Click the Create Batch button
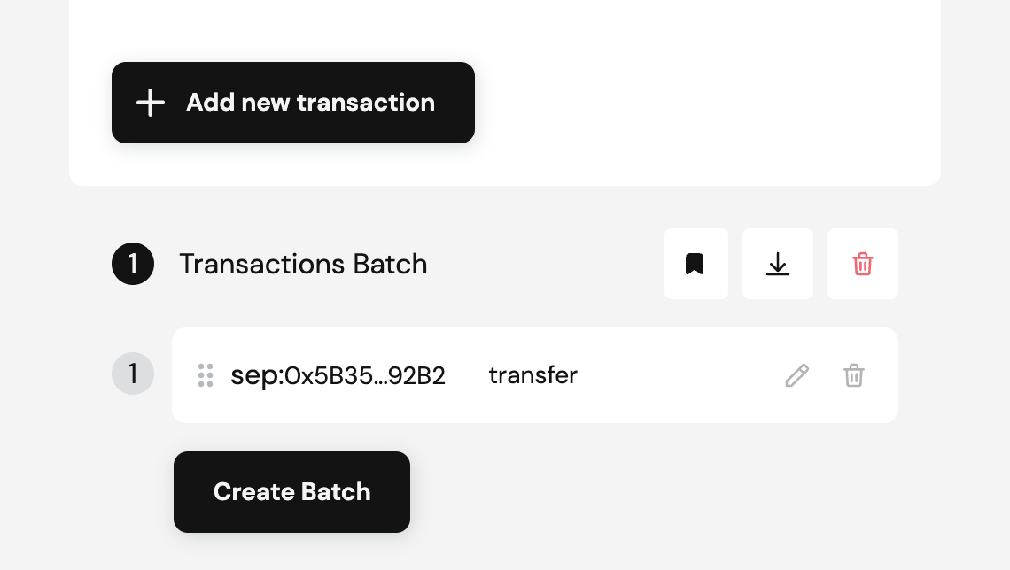The image size is (1010, 570). [291, 492]
